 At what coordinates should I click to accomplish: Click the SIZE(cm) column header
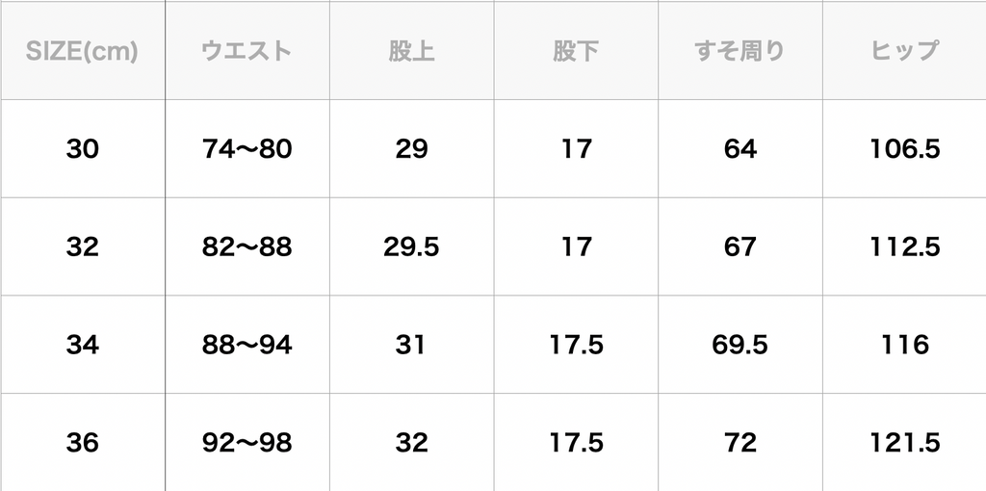coord(82,52)
